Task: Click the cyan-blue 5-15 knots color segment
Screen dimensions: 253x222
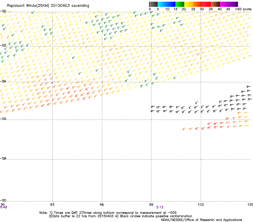Action: coord(167,4)
